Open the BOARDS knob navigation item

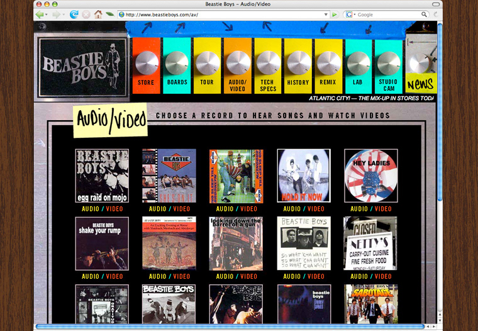click(177, 65)
